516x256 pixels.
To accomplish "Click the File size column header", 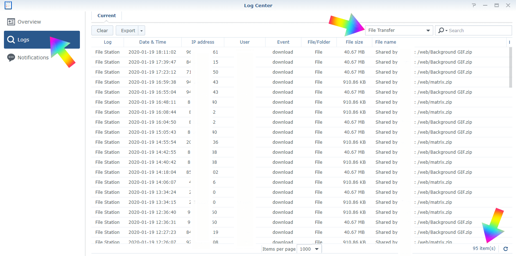I will pyautogui.click(x=354, y=42).
